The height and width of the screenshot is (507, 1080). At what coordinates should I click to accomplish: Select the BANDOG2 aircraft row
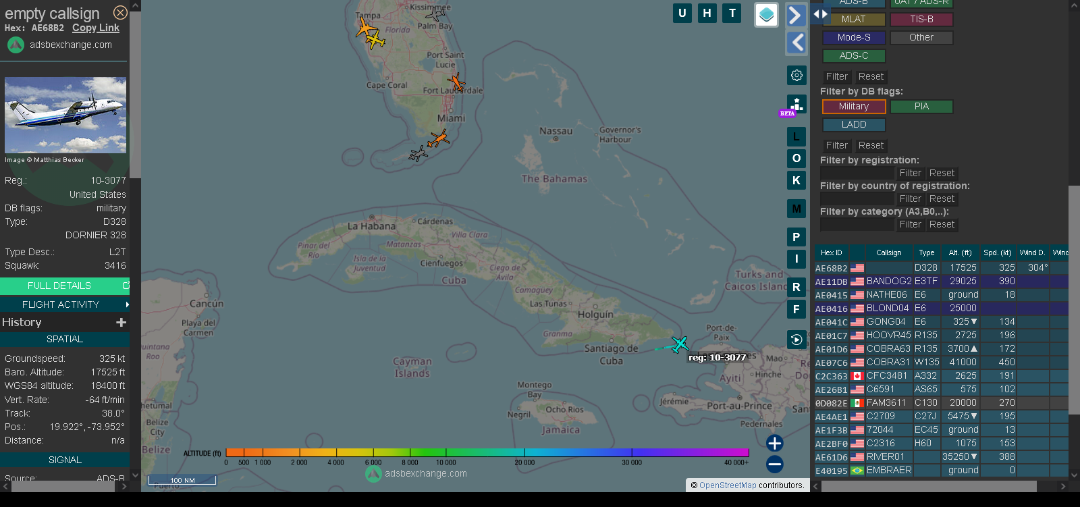coord(941,282)
